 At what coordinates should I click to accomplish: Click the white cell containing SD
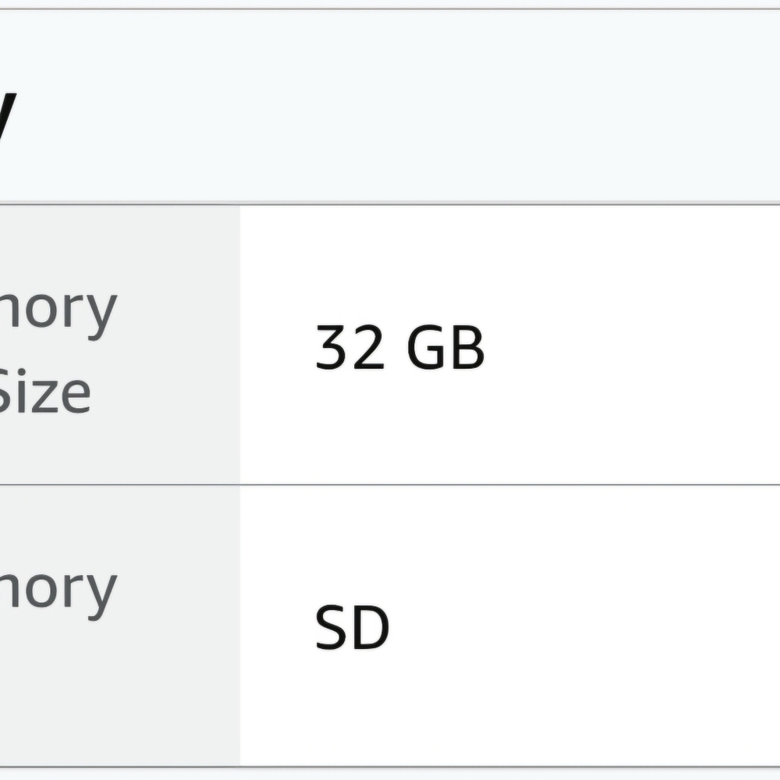(x=510, y=626)
